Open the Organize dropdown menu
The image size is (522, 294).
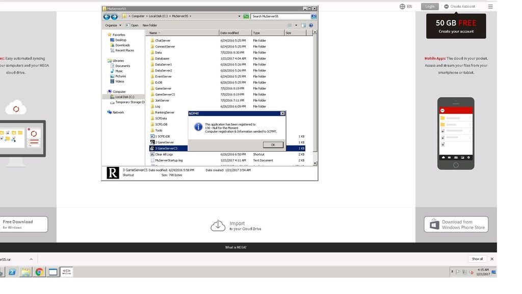coord(113,25)
